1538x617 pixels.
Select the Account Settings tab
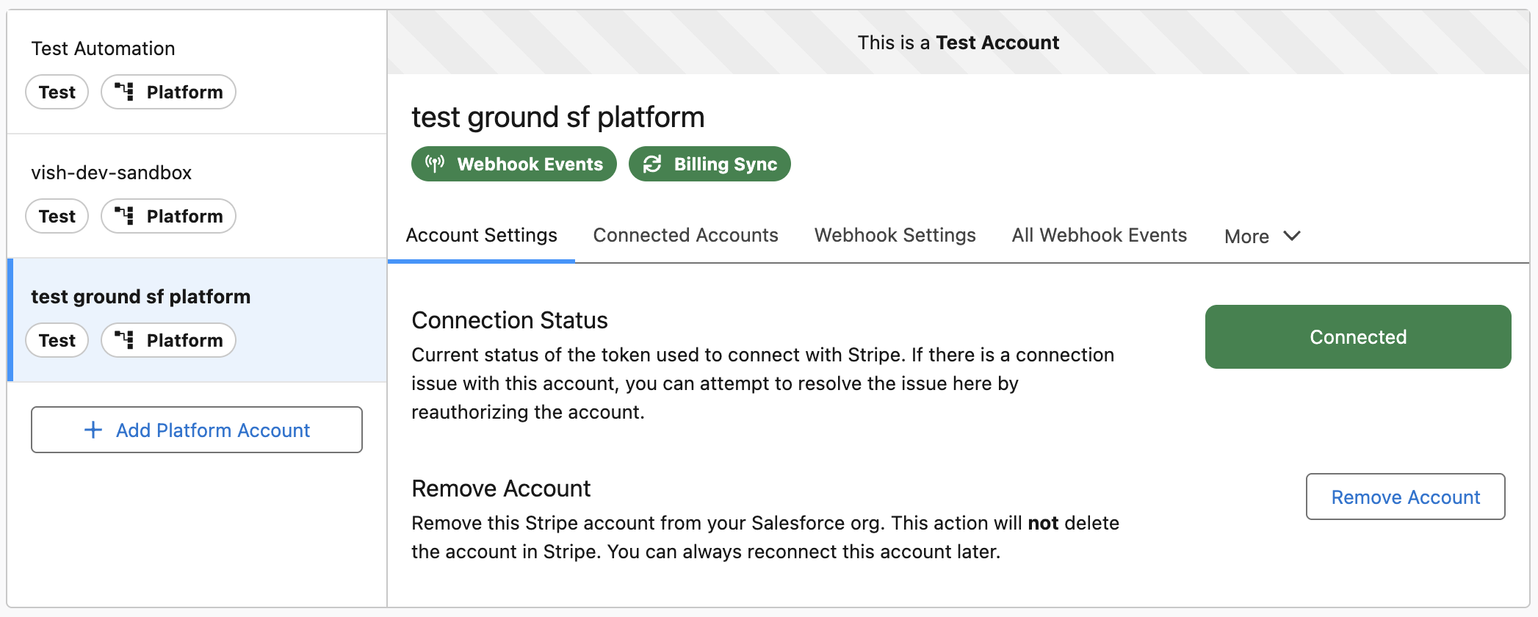(481, 235)
